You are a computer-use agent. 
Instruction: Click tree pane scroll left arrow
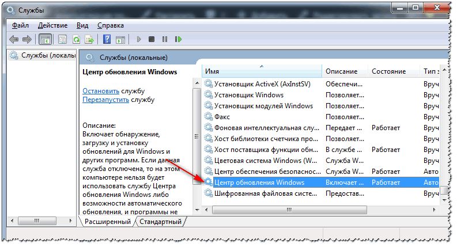12,221
